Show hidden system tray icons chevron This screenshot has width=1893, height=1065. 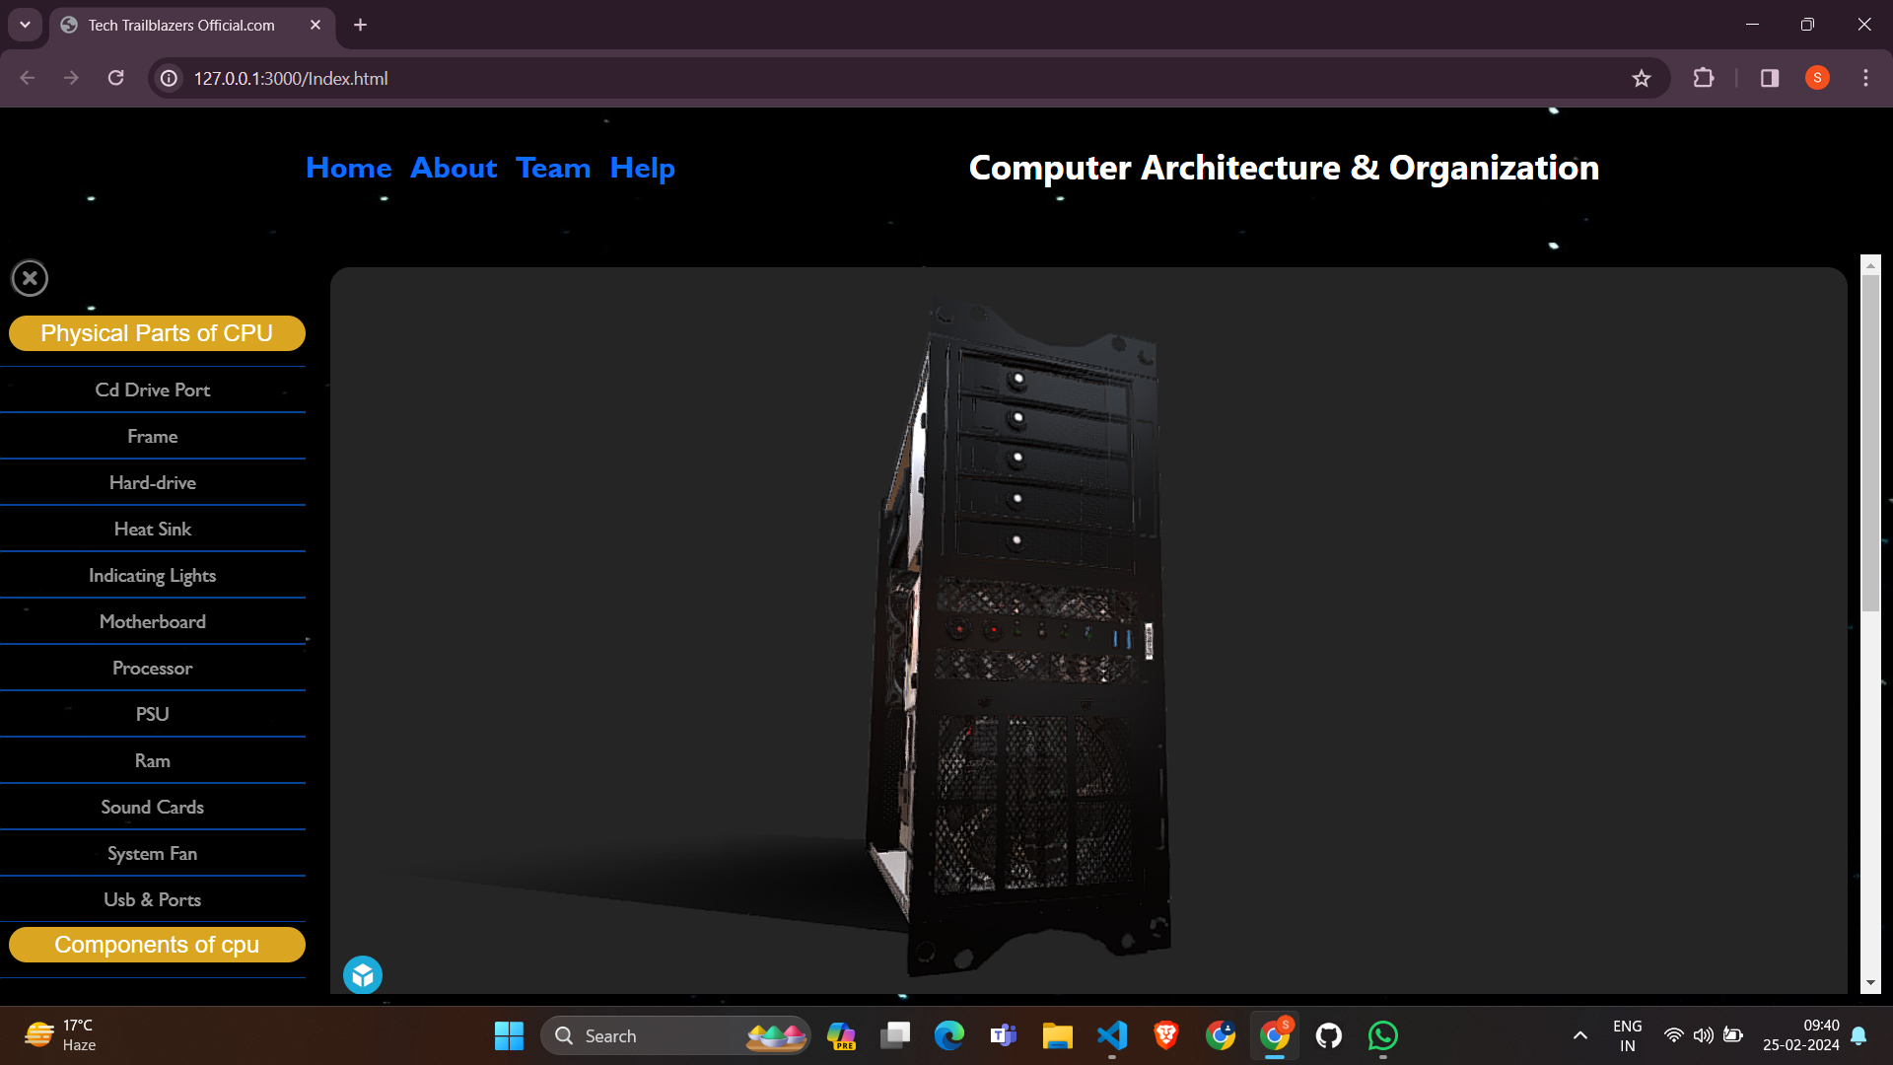[x=1579, y=1035]
